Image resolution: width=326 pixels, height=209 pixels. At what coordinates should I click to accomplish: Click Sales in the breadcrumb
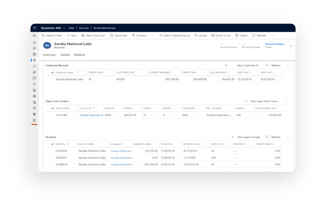pyautogui.click(x=71, y=28)
